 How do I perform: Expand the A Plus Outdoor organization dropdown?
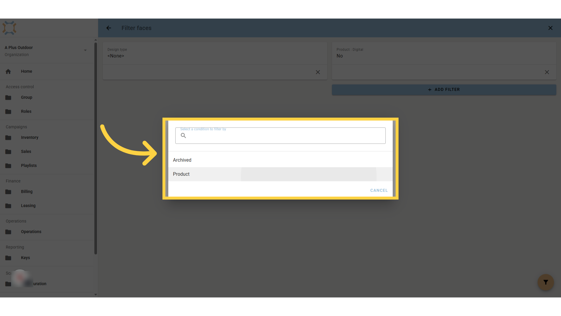click(85, 50)
